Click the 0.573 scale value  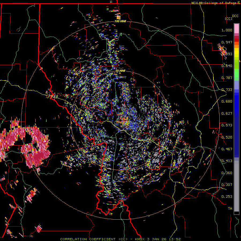[x=227, y=125]
